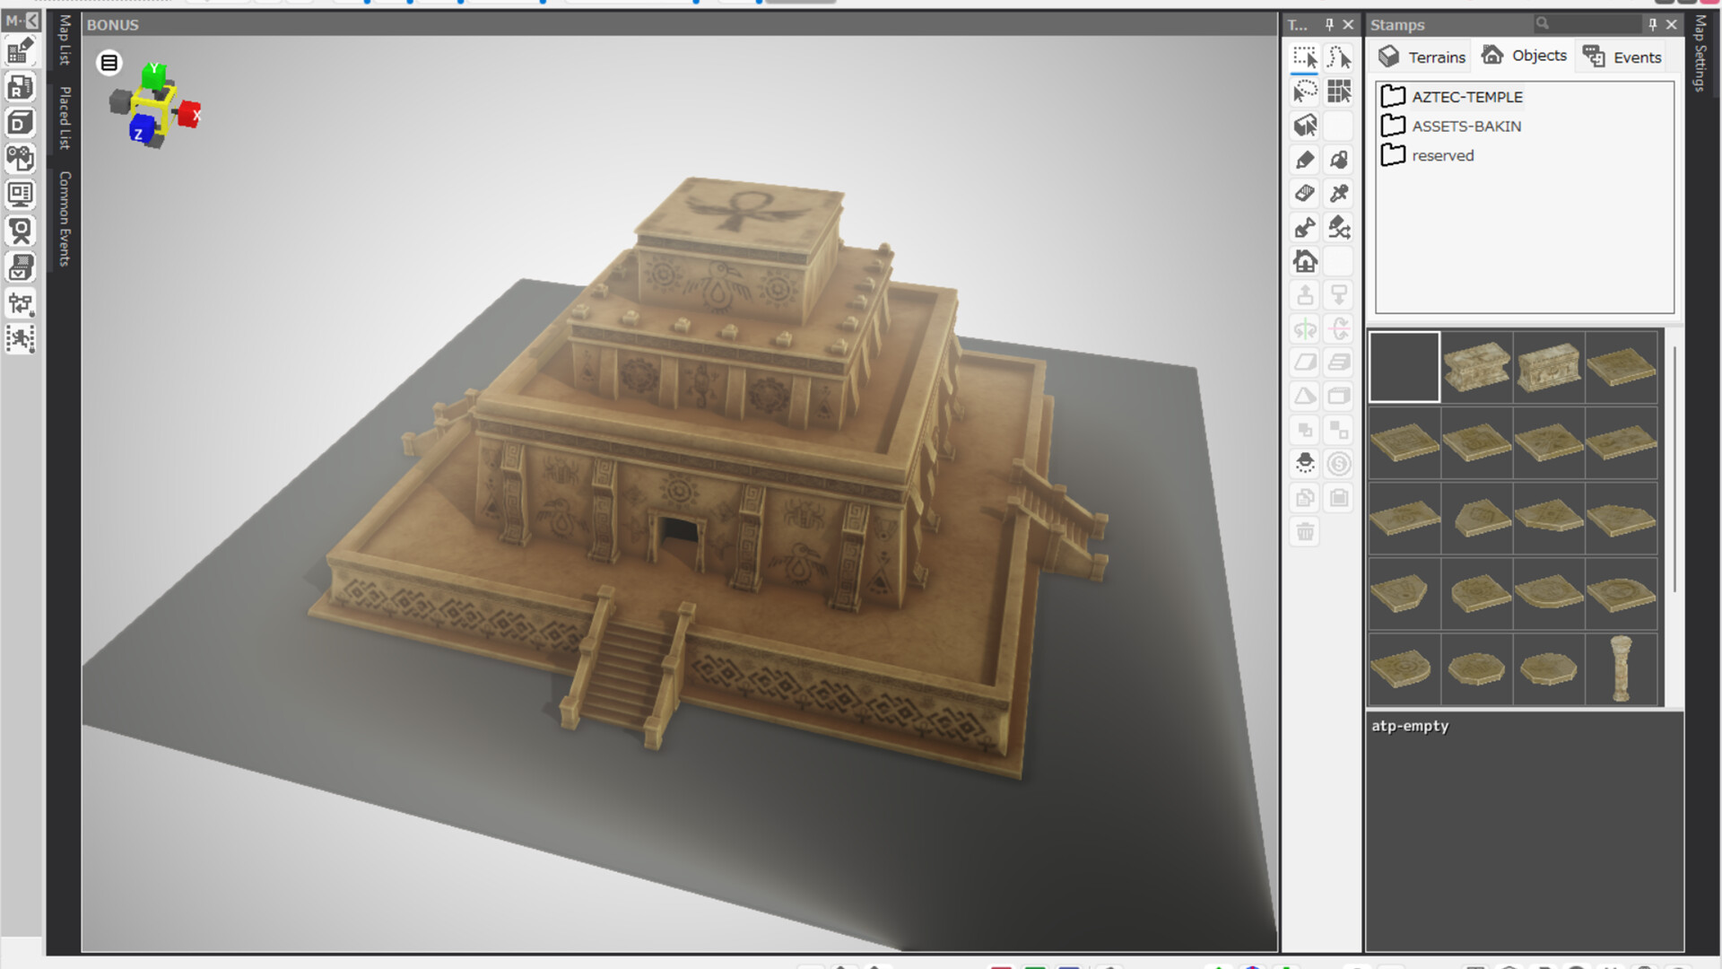The height and width of the screenshot is (969, 1722).
Task: Toggle the viewport menu button near the gizmo
Action: point(109,64)
